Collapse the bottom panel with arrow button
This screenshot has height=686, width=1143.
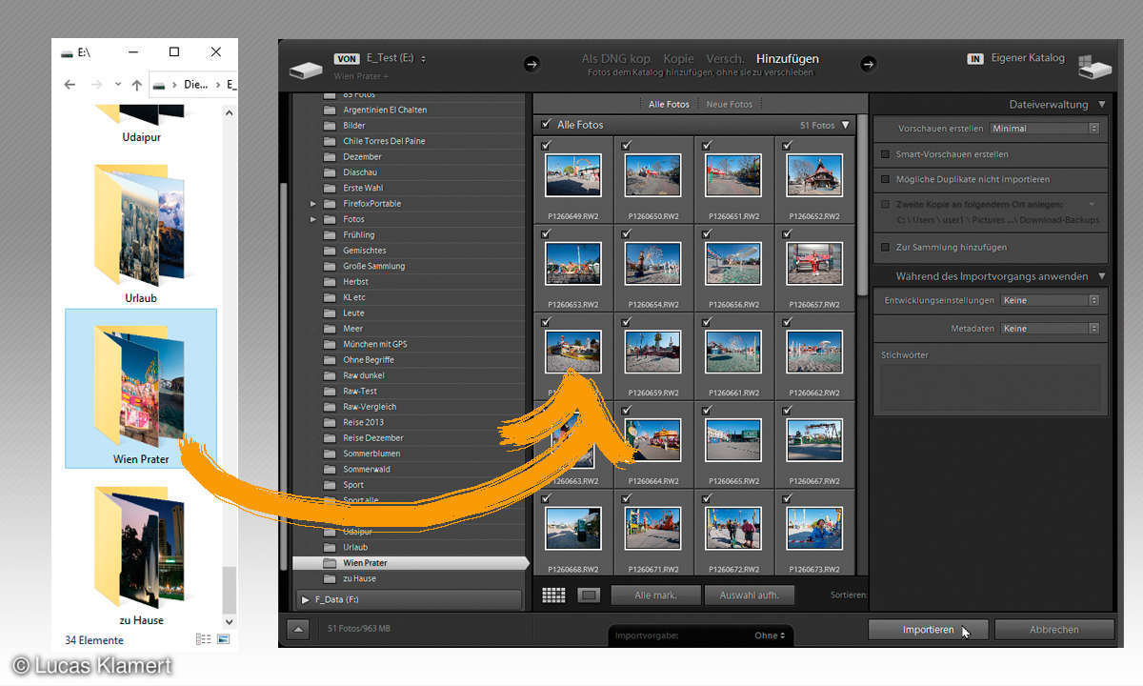tap(299, 629)
